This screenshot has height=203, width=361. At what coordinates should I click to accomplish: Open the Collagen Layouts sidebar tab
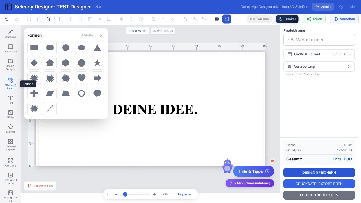pos(10,145)
